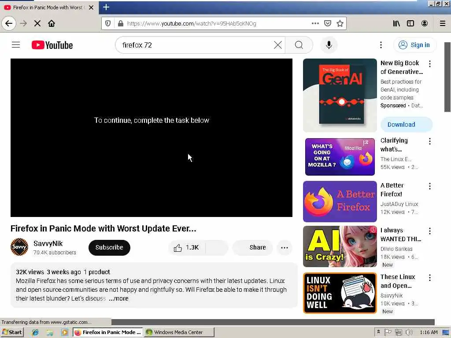451x338 pixels.
Task: Open options for New Big Book ad
Action: pos(430,64)
